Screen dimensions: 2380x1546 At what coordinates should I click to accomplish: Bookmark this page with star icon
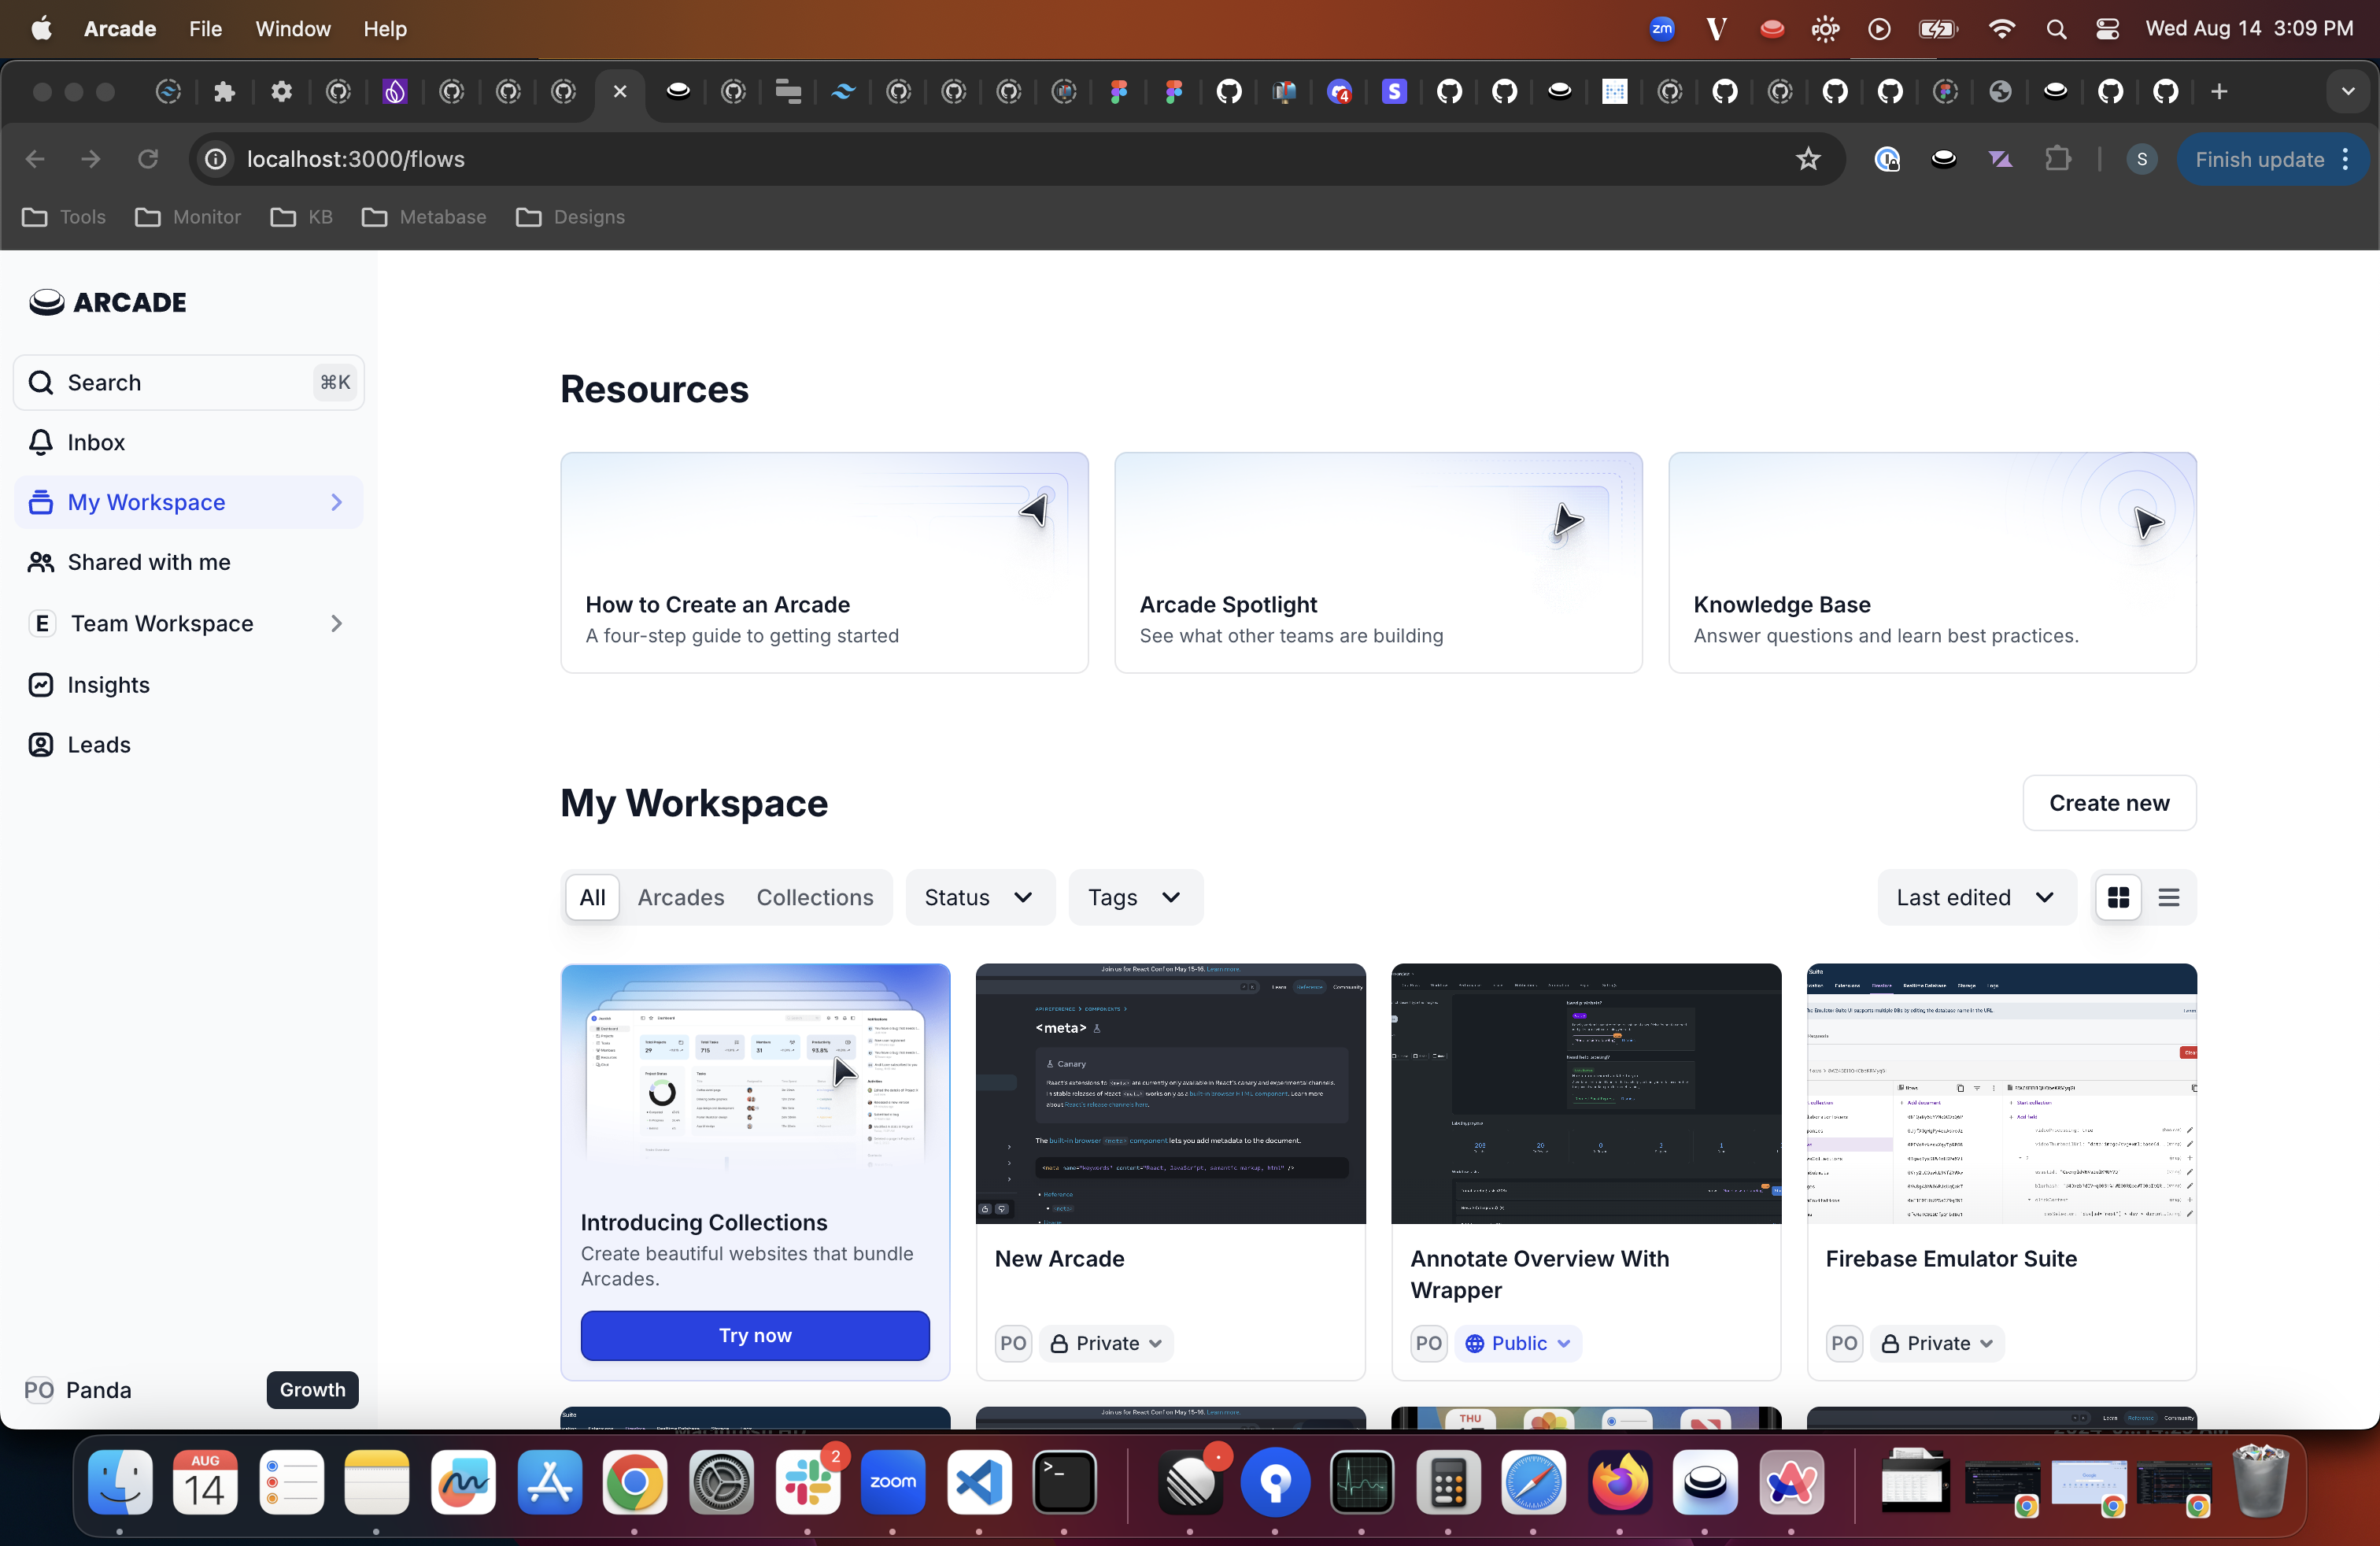point(1808,159)
